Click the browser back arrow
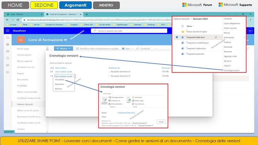The image size is (258, 145). pyautogui.click(x=7, y=20)
